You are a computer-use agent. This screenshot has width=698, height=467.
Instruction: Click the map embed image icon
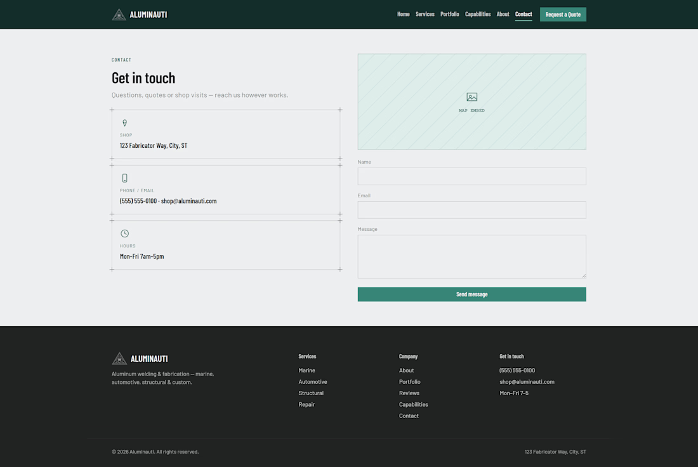pyautogui.click(x=472, y=96)
